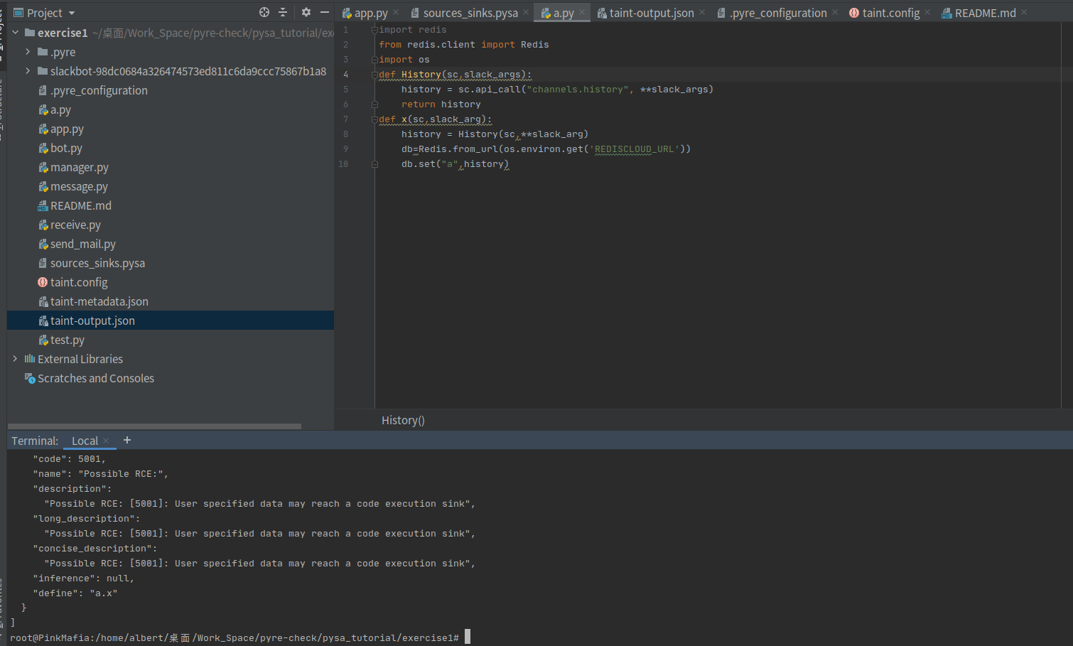Collapse all nodes via collapse icon
1073x646 pixels.
pos(283,12)
